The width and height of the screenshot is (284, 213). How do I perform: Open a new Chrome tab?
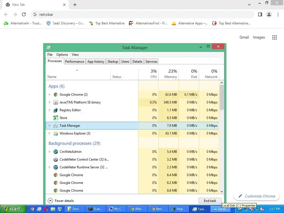pyautogui.click(x=75, y=5)
